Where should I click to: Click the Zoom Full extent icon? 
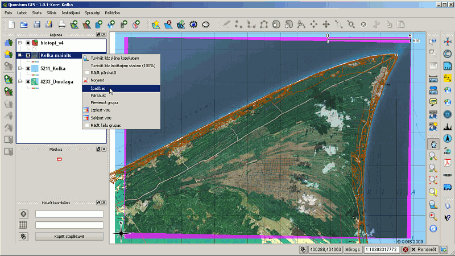pyautogui.click(x=433, y=180)
